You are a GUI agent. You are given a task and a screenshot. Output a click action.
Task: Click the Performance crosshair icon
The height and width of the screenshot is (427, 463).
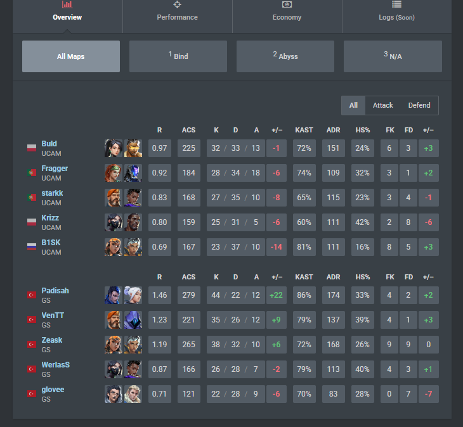[x=177, y=4]
